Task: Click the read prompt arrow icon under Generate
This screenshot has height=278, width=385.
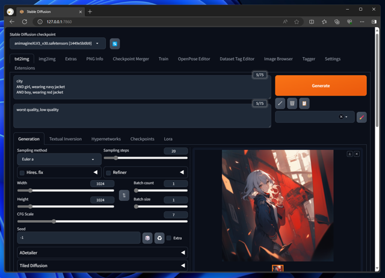Action: tap(280, 103)
